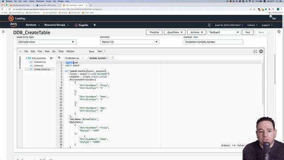The image size is (284, 160).
Task: Open the Python 3.8 runtime dropdown
Action: coord(130,42)
